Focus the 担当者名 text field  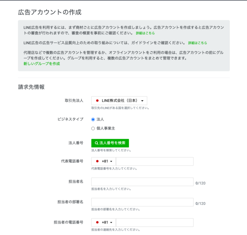[x=142, y=182]
